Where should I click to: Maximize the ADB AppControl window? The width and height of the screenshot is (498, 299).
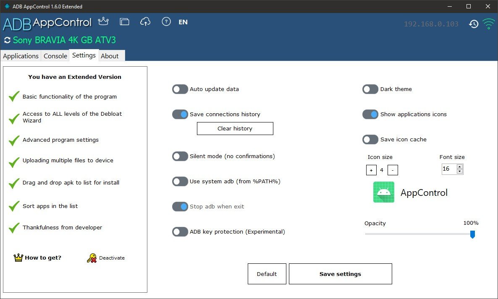coord(469,6)
